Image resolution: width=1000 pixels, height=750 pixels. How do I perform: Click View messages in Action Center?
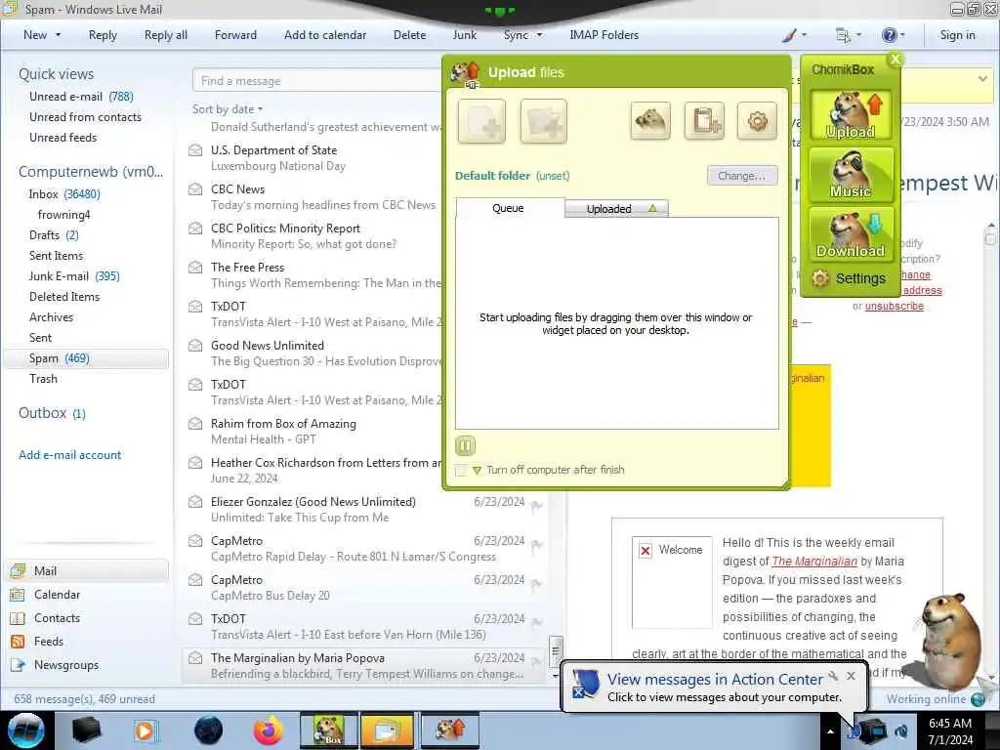pos(715,680)
